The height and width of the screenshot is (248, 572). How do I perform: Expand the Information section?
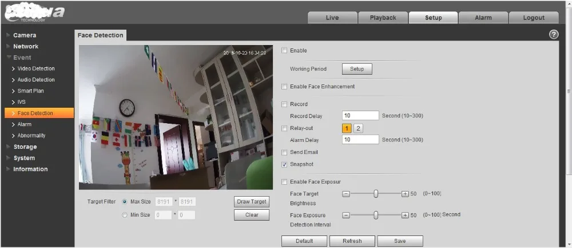30,169
